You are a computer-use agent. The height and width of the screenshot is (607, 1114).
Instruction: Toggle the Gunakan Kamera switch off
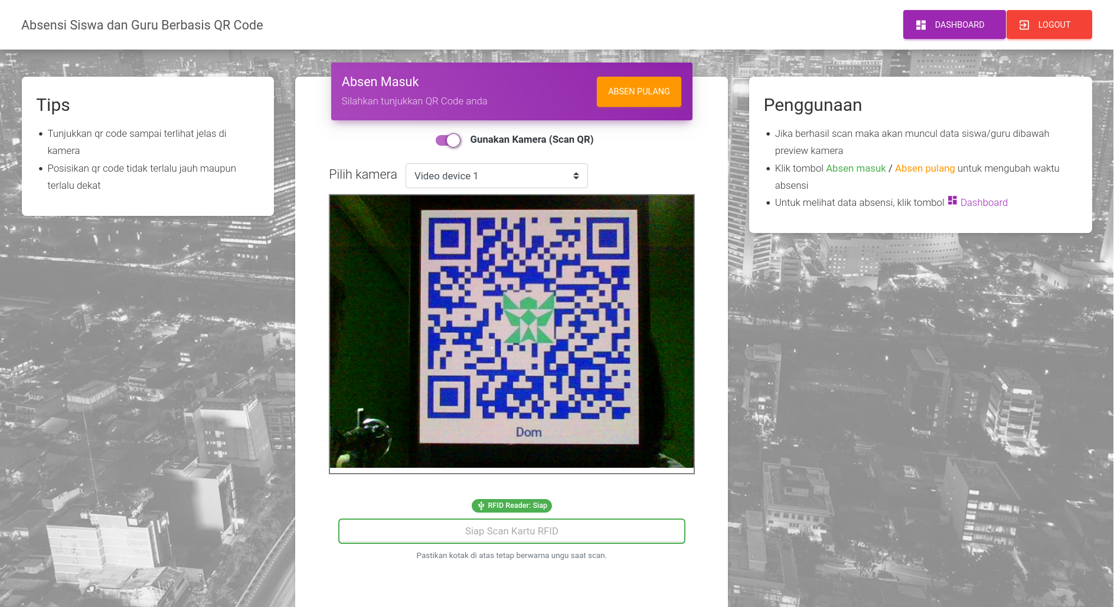pos(448,140)
